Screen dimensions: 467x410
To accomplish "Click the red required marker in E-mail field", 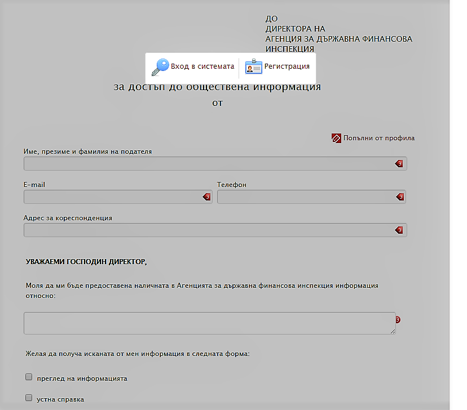I will pos(206,197).
